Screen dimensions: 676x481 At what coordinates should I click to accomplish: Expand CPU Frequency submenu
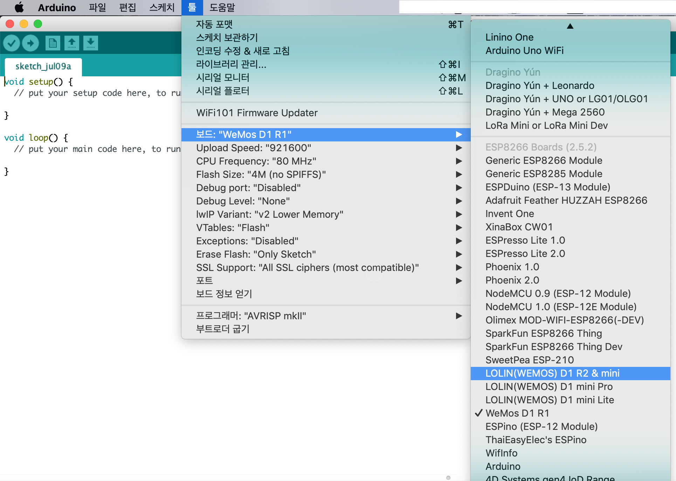(x=326, y=161)
